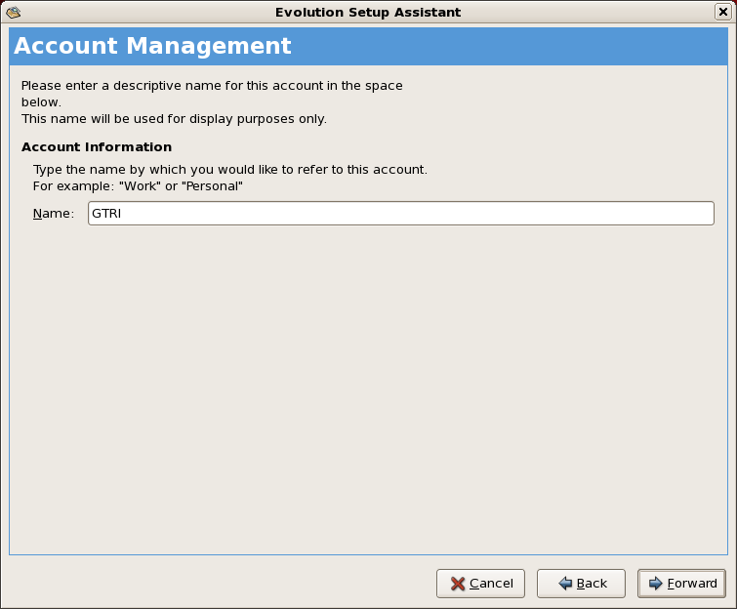Close the Evolution Setup Assistant window

[x=722, y=12]
